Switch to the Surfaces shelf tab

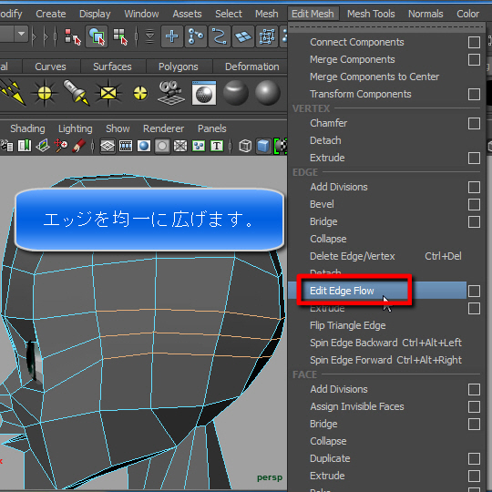coord(112,67)
